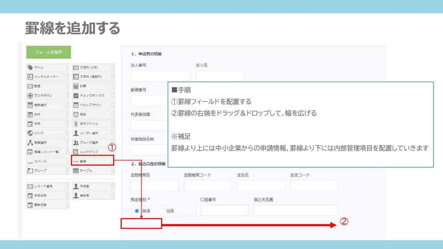Image resolution: width=443 pixels, height=249 pixels.
Task: Select the ラジオボタン field item
Action: tap(48, 96)
